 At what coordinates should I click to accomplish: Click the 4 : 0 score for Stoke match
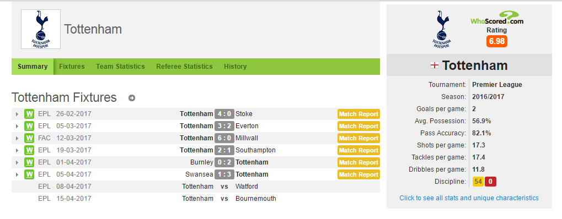tap(224, 114)
